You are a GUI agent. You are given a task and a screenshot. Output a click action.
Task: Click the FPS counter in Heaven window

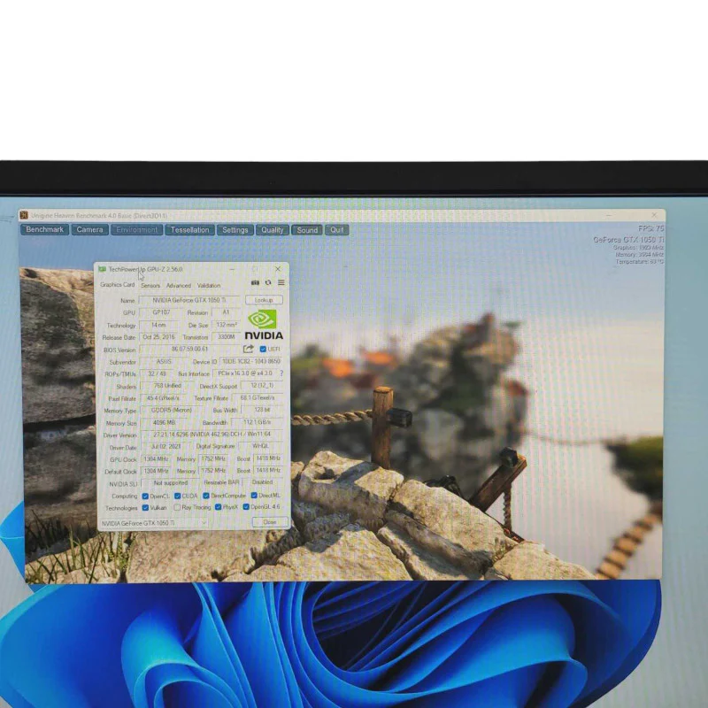click(650, 228)
